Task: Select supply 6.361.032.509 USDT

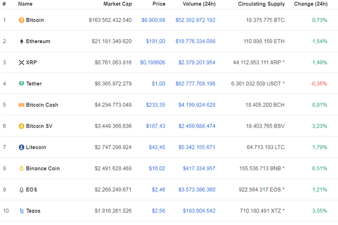Action: [x=258, y=84]
